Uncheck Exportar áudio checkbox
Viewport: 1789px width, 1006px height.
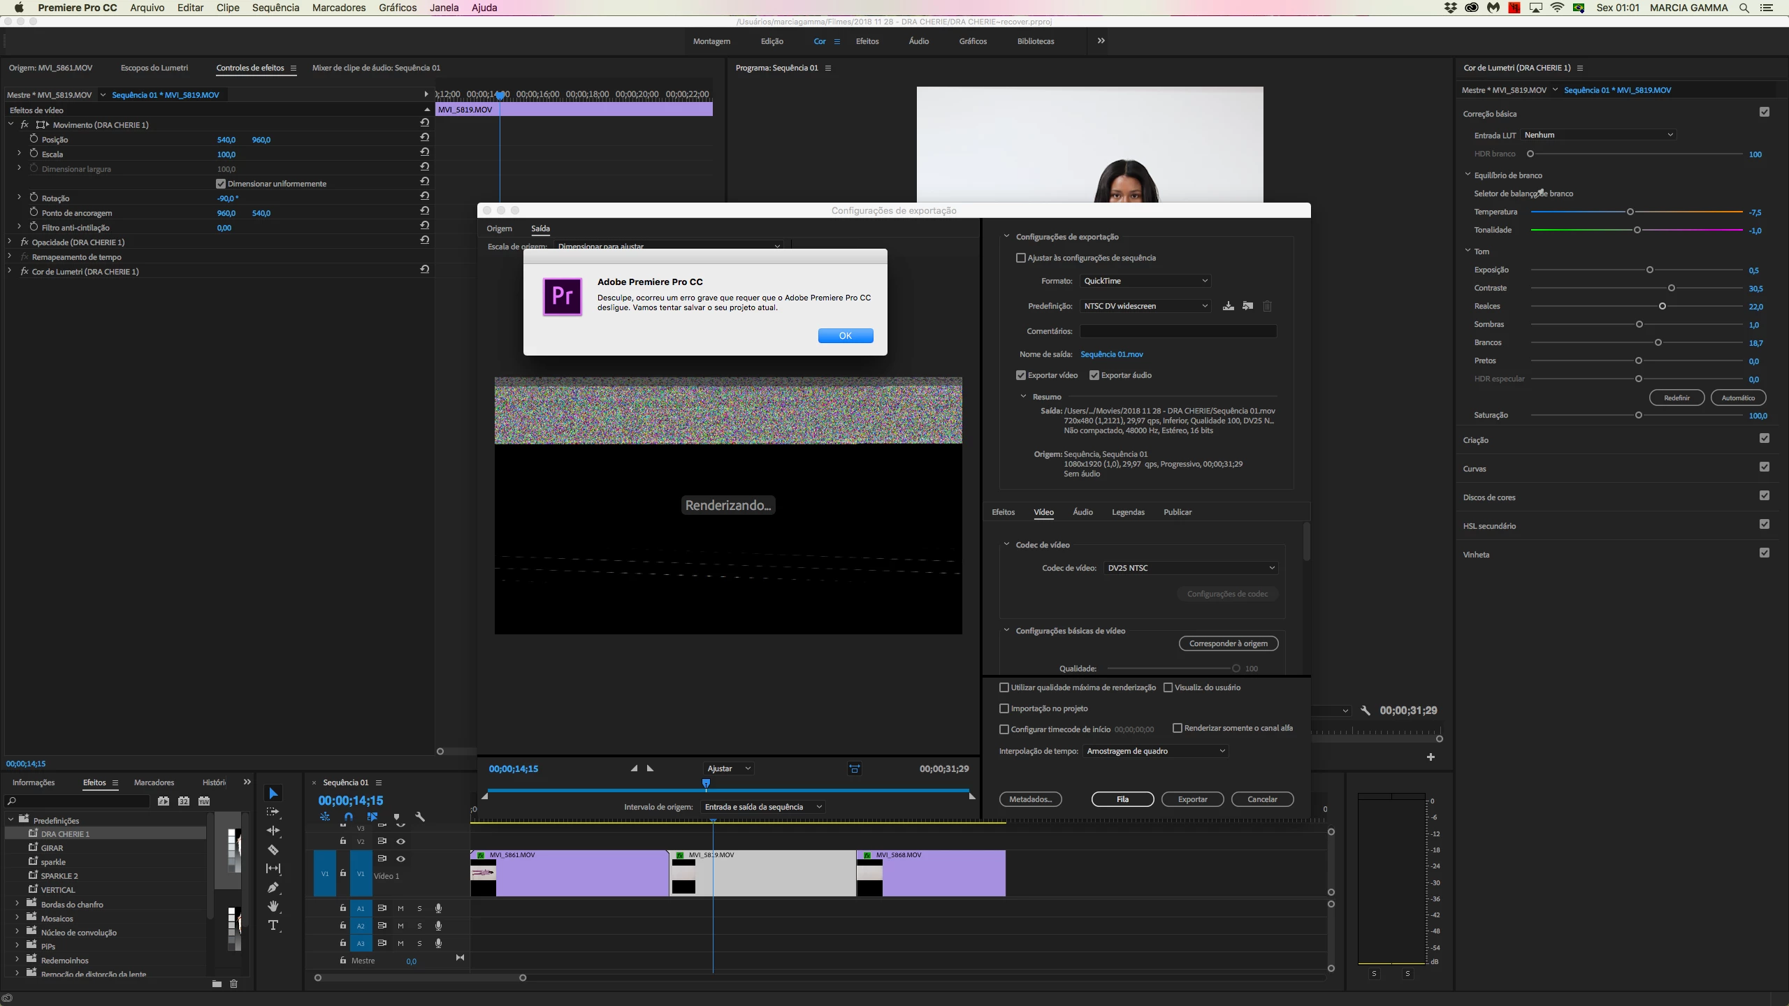point(1094,375)
